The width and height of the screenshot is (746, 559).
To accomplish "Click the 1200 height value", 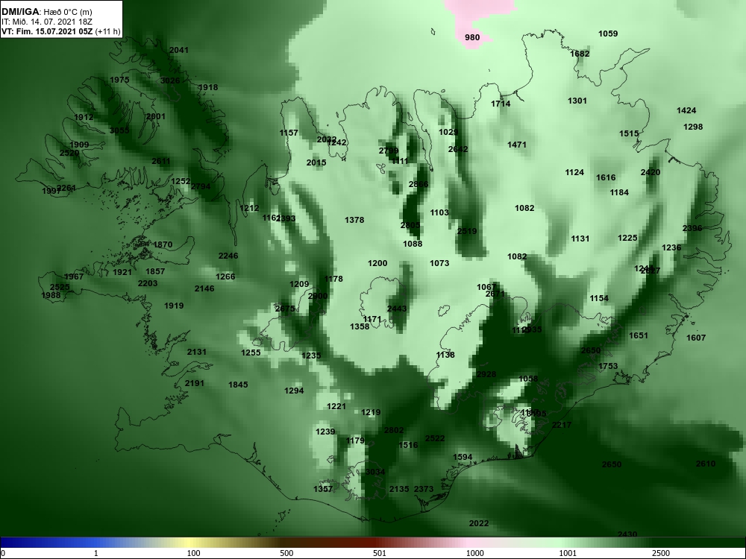I will coord(377,263).
